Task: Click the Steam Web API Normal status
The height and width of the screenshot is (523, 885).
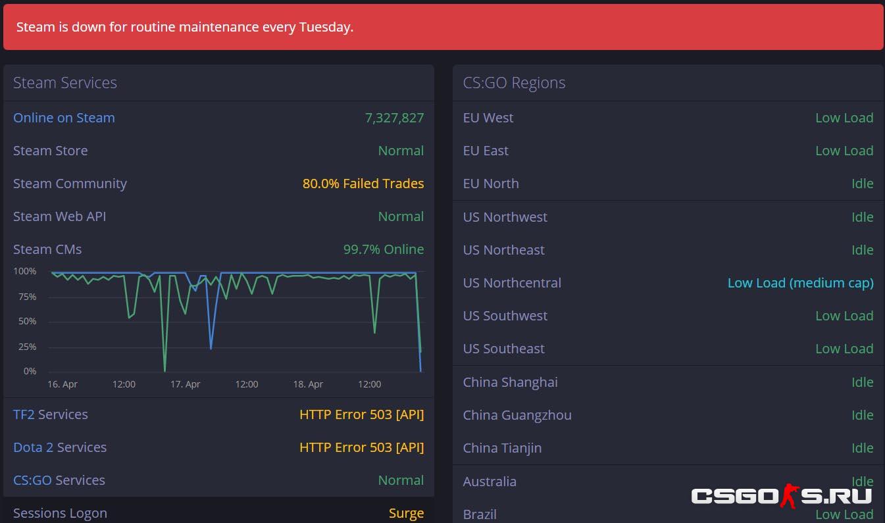Action: [x=401, y=216]
